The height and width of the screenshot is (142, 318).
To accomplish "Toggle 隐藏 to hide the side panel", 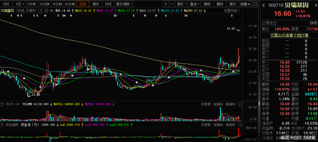I will click(245, 4).
